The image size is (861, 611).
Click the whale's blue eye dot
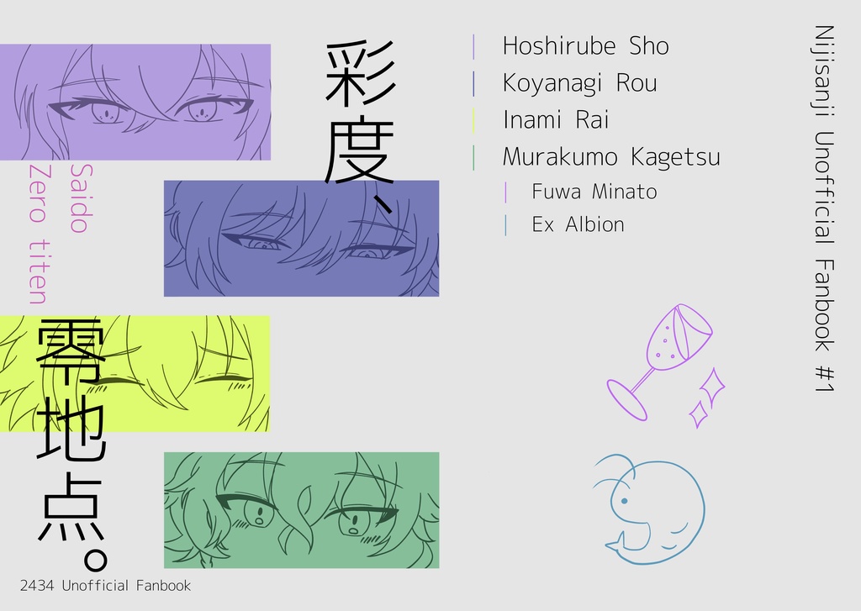pos(625,501)
